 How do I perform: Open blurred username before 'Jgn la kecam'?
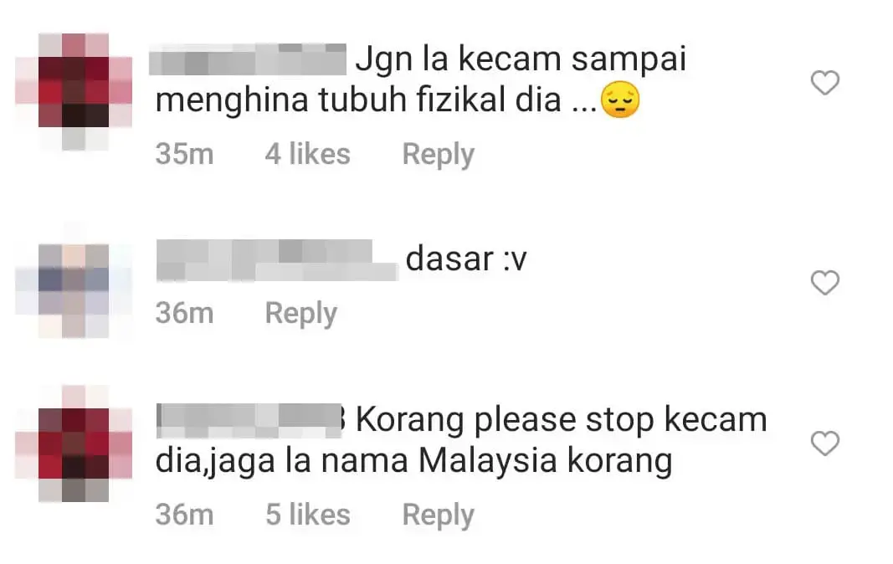(x=248, y=59)
